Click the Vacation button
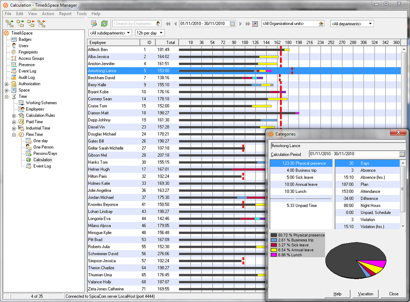 (x=365, y=294)
